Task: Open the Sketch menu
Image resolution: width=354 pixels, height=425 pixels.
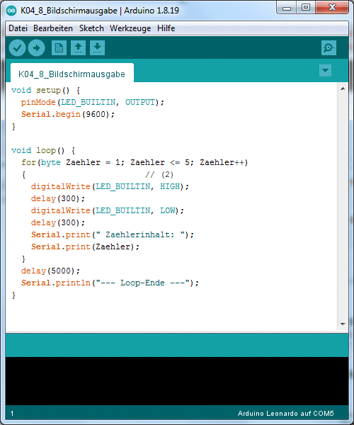Action: click(91, 28)
